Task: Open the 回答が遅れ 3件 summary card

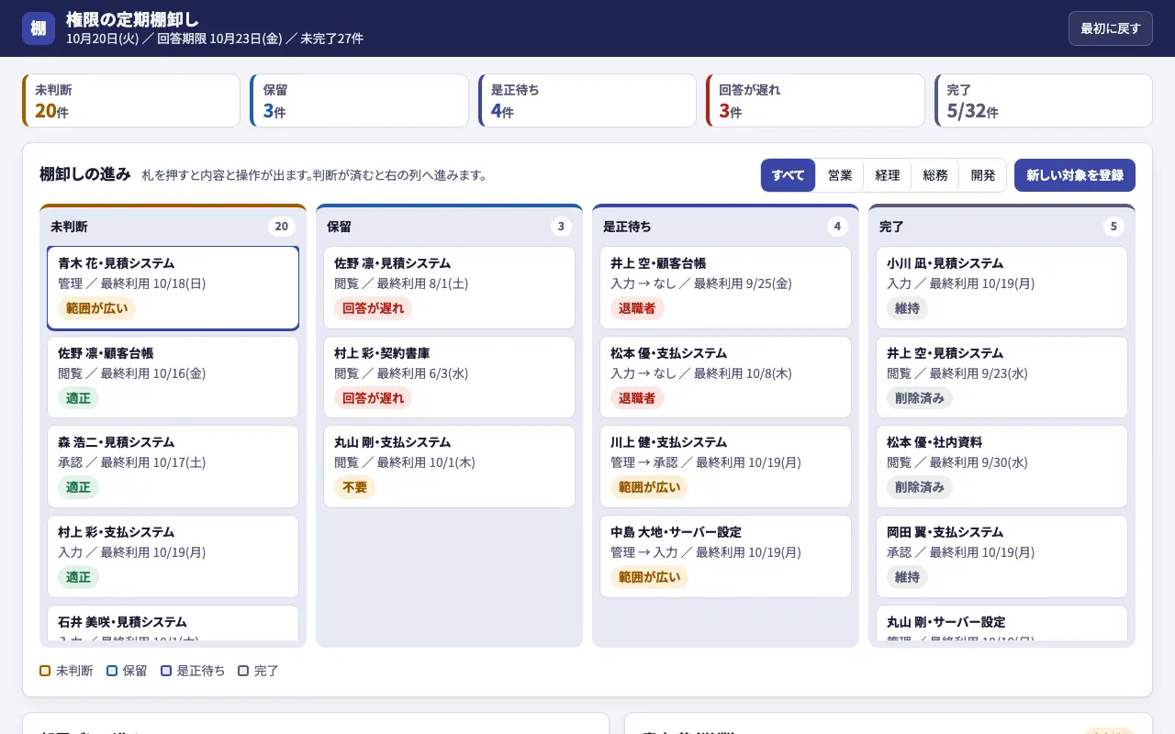Action: 815,101
